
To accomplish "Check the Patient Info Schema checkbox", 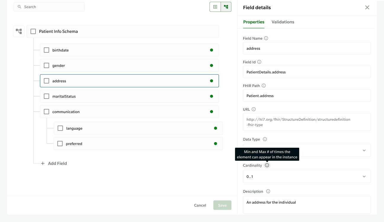I will (x=33, y=31).
